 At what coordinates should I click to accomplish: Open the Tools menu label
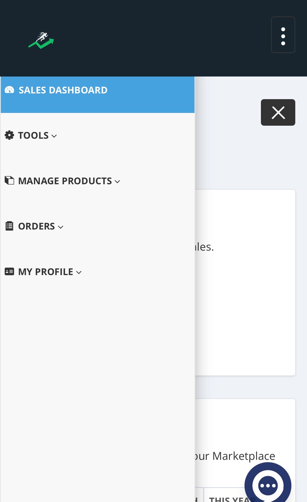pyautogui.click(x=33, y=135)
